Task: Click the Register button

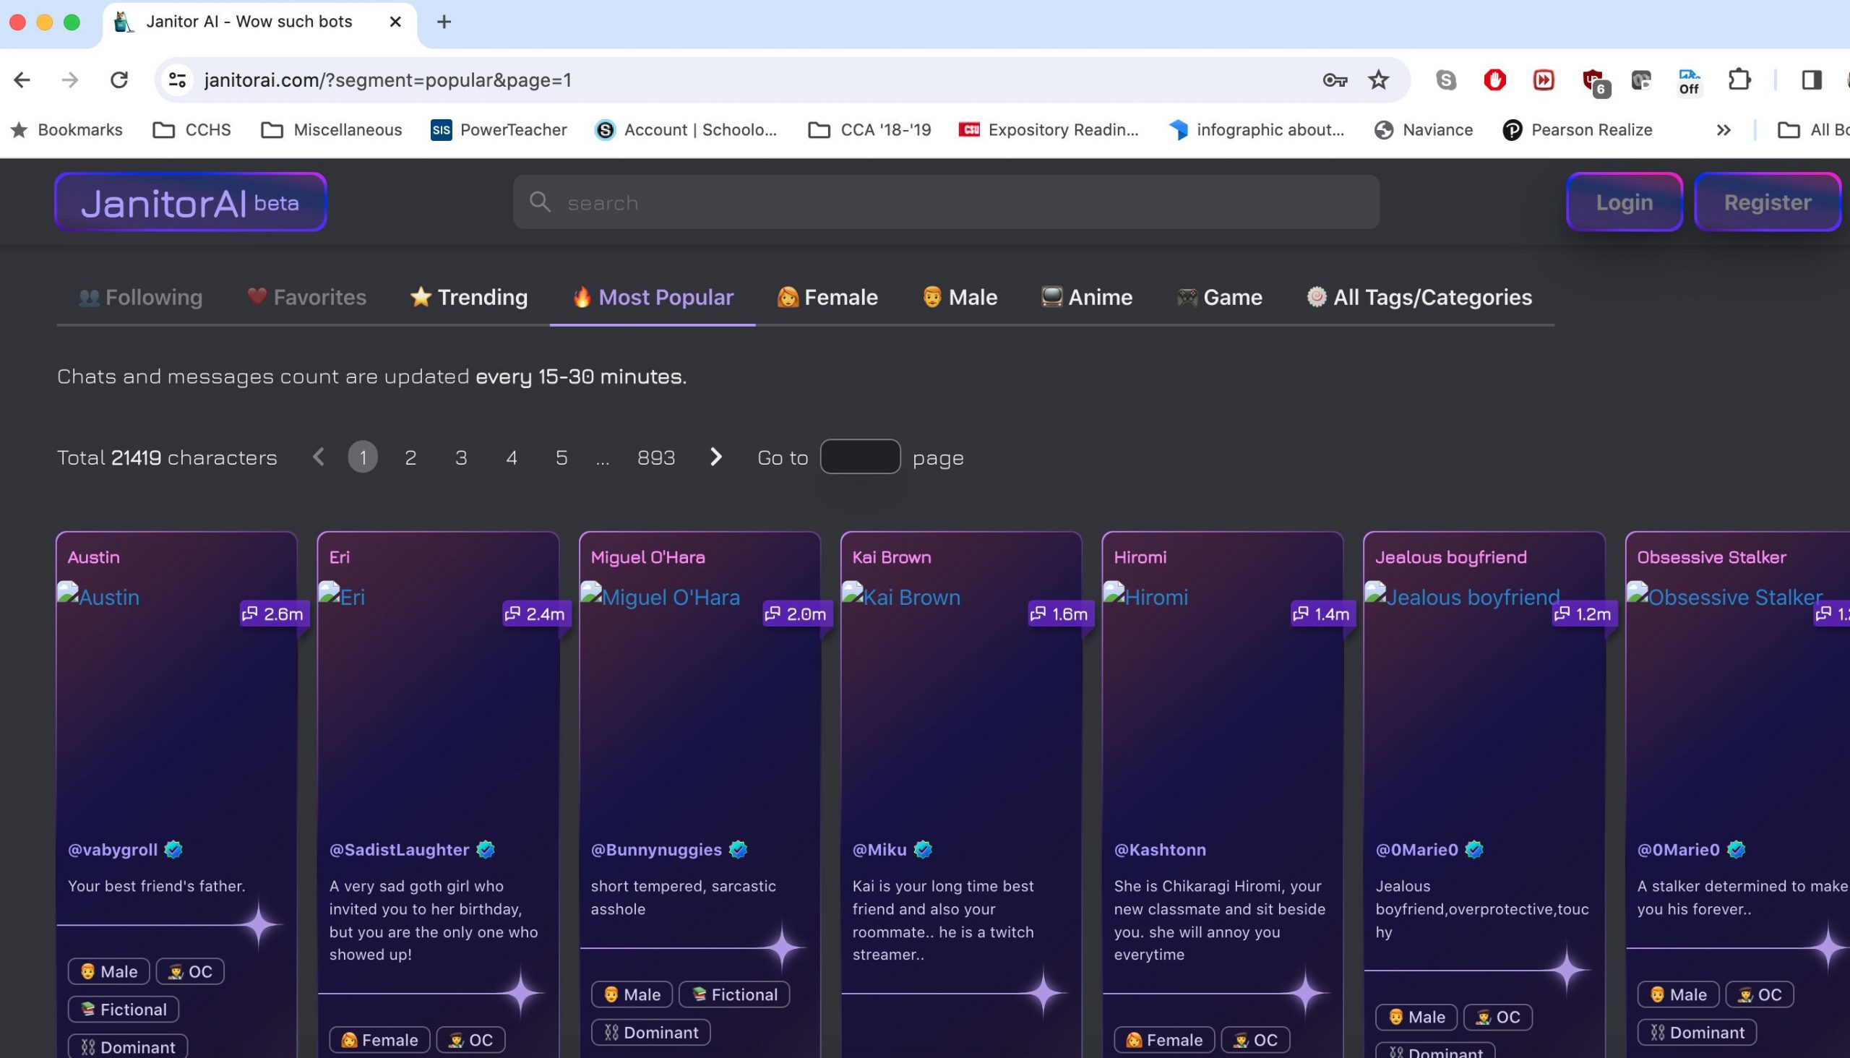Action: coord(1766,202)
